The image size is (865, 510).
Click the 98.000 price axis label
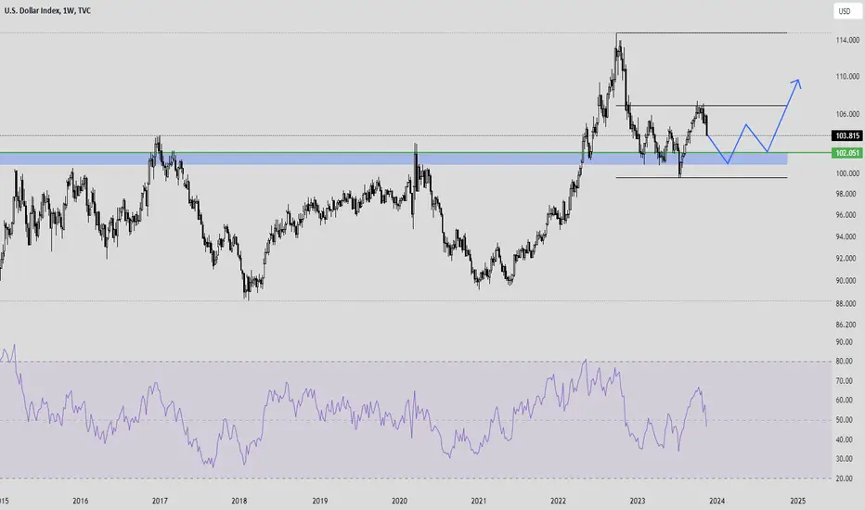coord(846,194)
